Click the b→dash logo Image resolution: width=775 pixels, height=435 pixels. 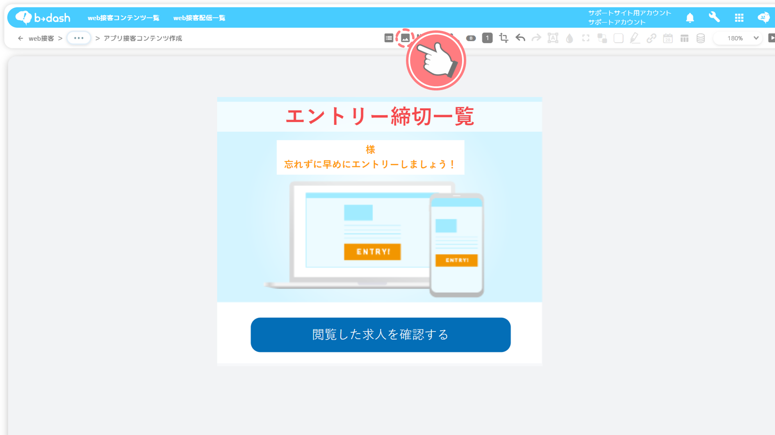coord(43,18)
